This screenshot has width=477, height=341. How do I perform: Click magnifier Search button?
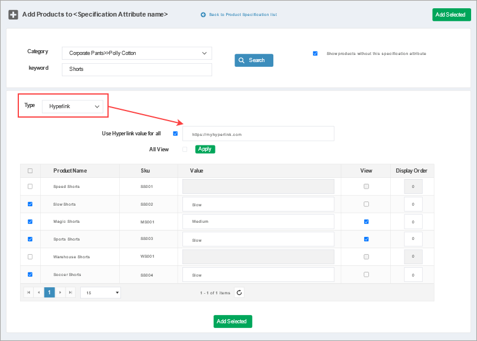[254, 60]
